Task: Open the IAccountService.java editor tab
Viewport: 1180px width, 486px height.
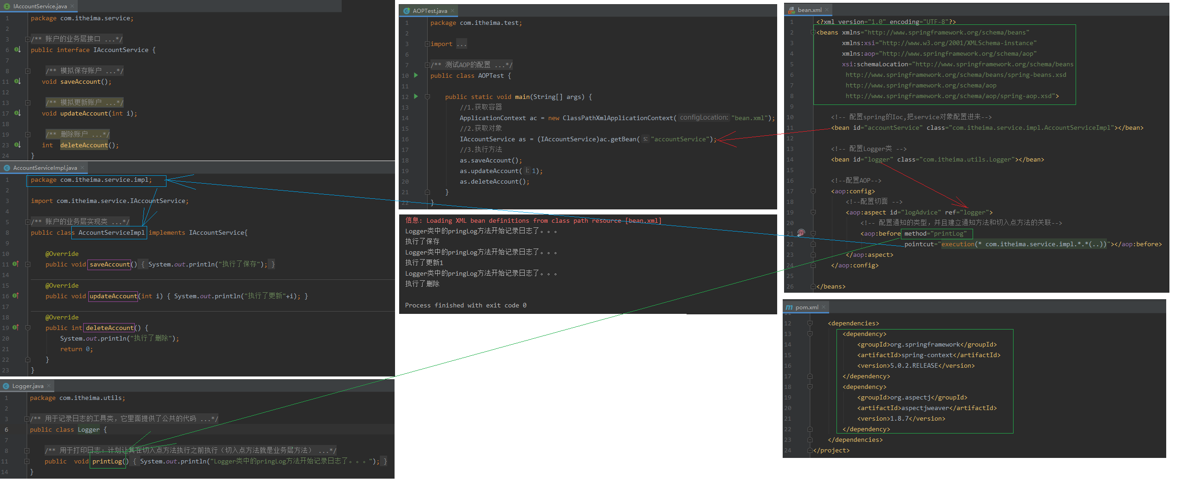Action: 39,6
